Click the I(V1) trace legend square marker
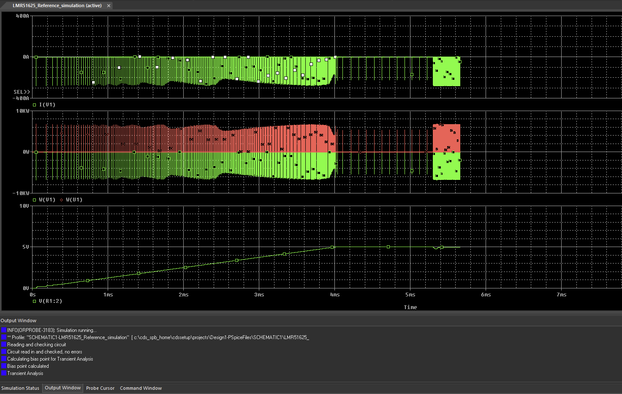Image resolution: width=622 pixels, height=394 pixels. (x=35, y=105)
